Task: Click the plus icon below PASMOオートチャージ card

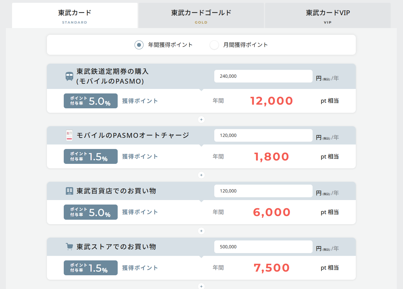Action: (x=201, y=175)
